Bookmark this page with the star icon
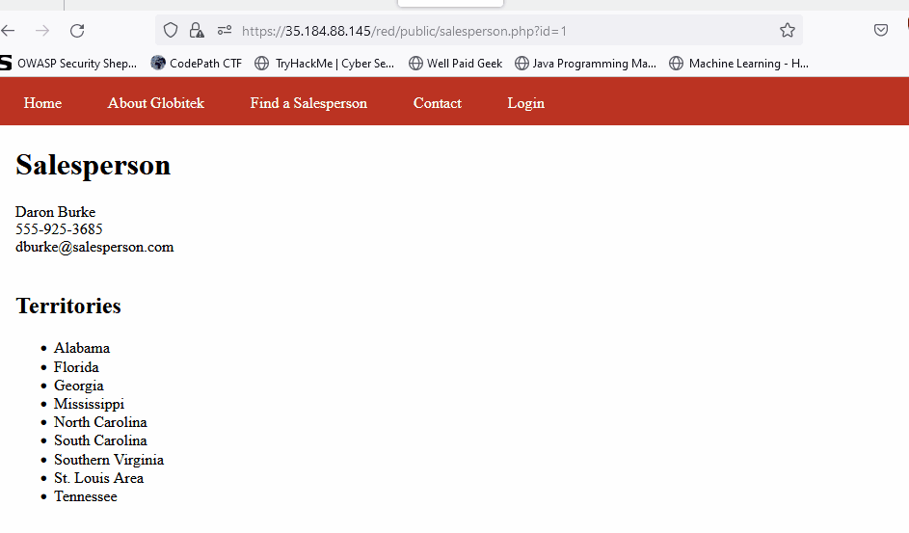 787,30
